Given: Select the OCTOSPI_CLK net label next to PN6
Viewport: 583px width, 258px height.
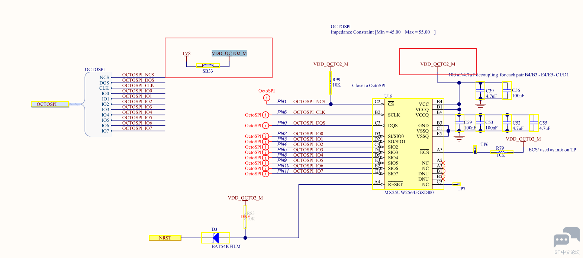Looking at the screenshot, I should tap(309, 112).
